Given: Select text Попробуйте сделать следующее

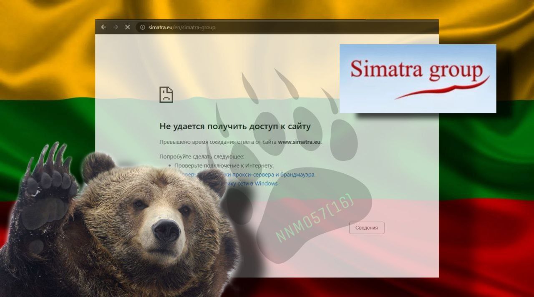Looking at the screenshot, I should point(202,157).
